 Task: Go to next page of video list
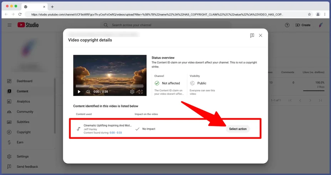[x=310, y=101]
